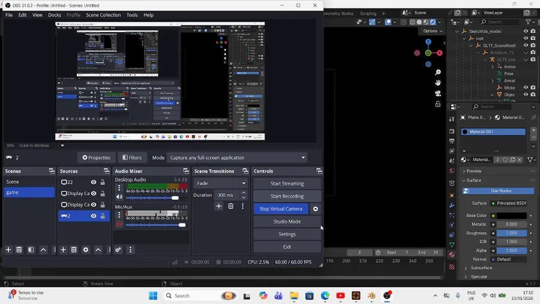540x304 pixels.
Task: Open Mic/Aux three-dot options menu
Action: click(119, 214)
